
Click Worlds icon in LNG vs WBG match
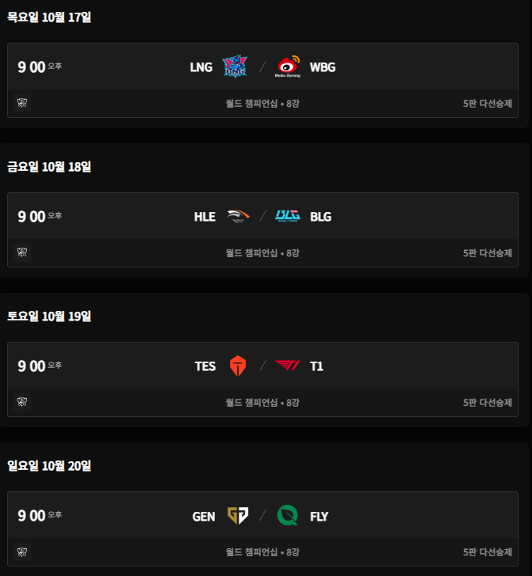click(x=22, y=103)
